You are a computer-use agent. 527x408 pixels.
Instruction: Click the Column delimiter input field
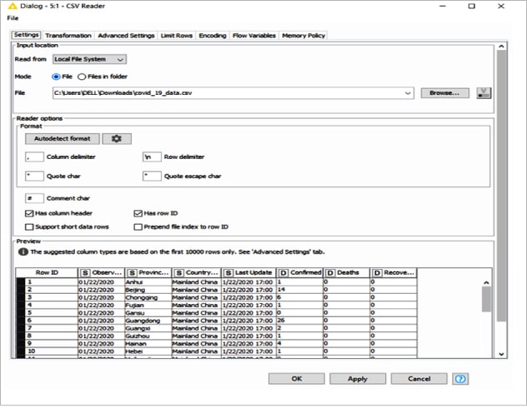click(33, 157)
